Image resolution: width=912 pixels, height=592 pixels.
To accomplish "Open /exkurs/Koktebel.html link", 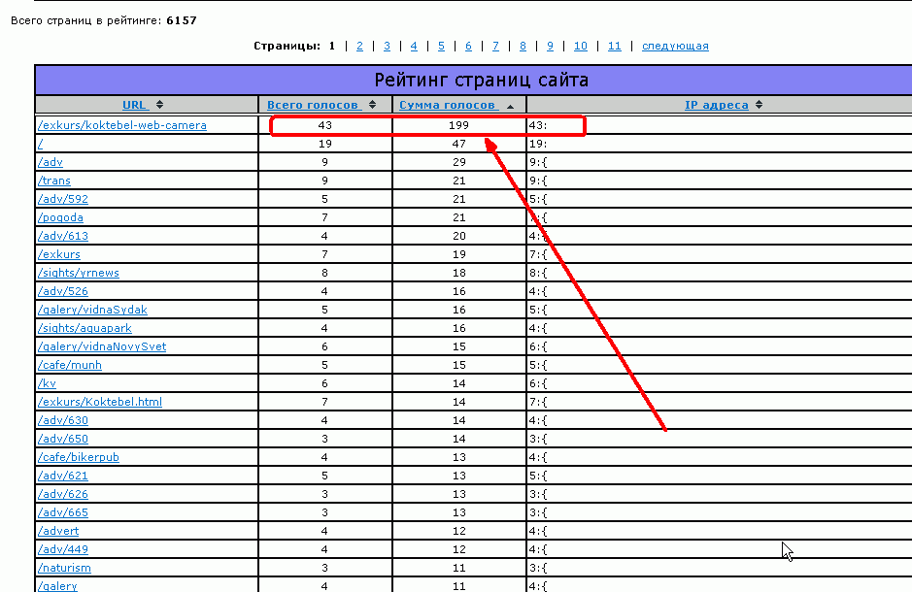I will [x=100, y=402].
